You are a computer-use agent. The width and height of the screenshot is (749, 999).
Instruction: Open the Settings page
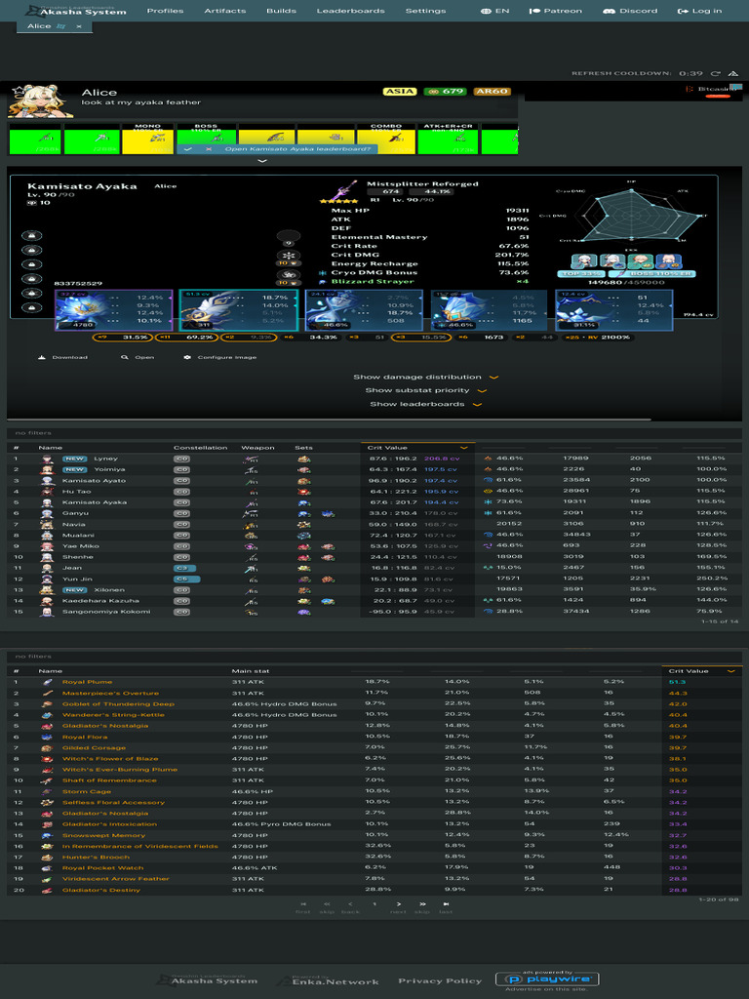click(425, 11)
